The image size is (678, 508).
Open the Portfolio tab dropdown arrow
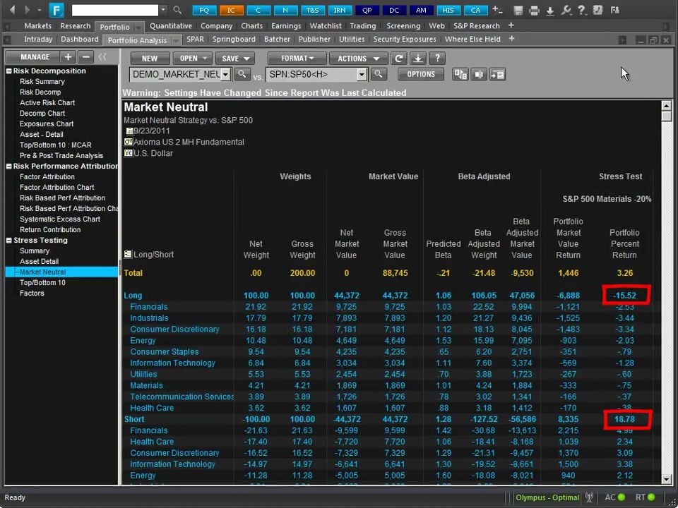tap(138, 27)
